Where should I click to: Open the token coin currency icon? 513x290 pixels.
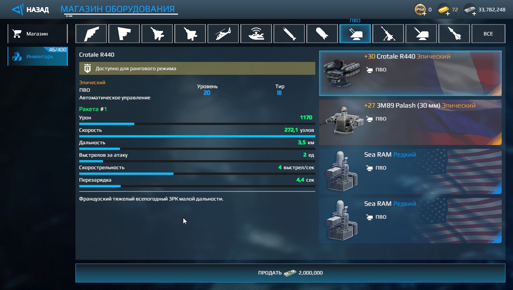[x=420, y=10]
